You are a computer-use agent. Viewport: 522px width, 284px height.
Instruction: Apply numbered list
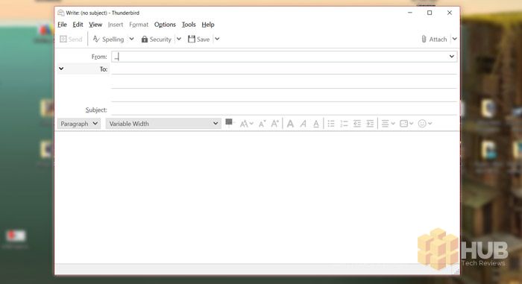click(344, 124)
